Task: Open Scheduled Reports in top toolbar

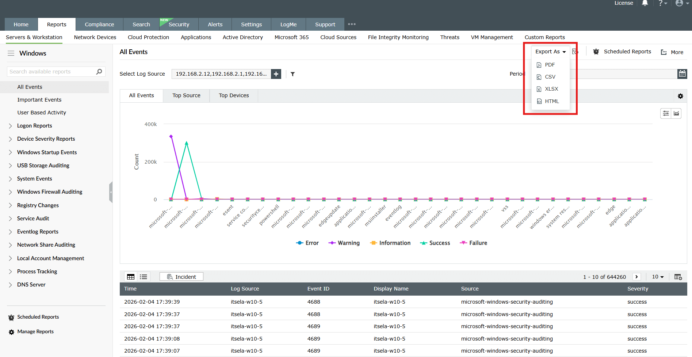Action: [622, 52]
